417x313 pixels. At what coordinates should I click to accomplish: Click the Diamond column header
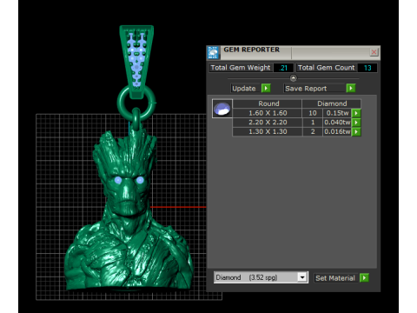332,103
